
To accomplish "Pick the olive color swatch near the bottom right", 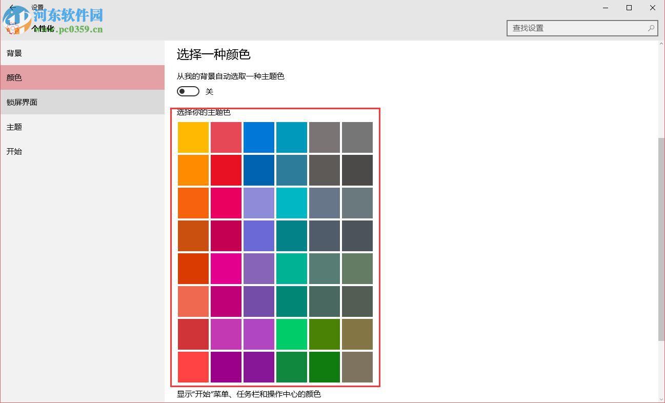I will (357, 334).
